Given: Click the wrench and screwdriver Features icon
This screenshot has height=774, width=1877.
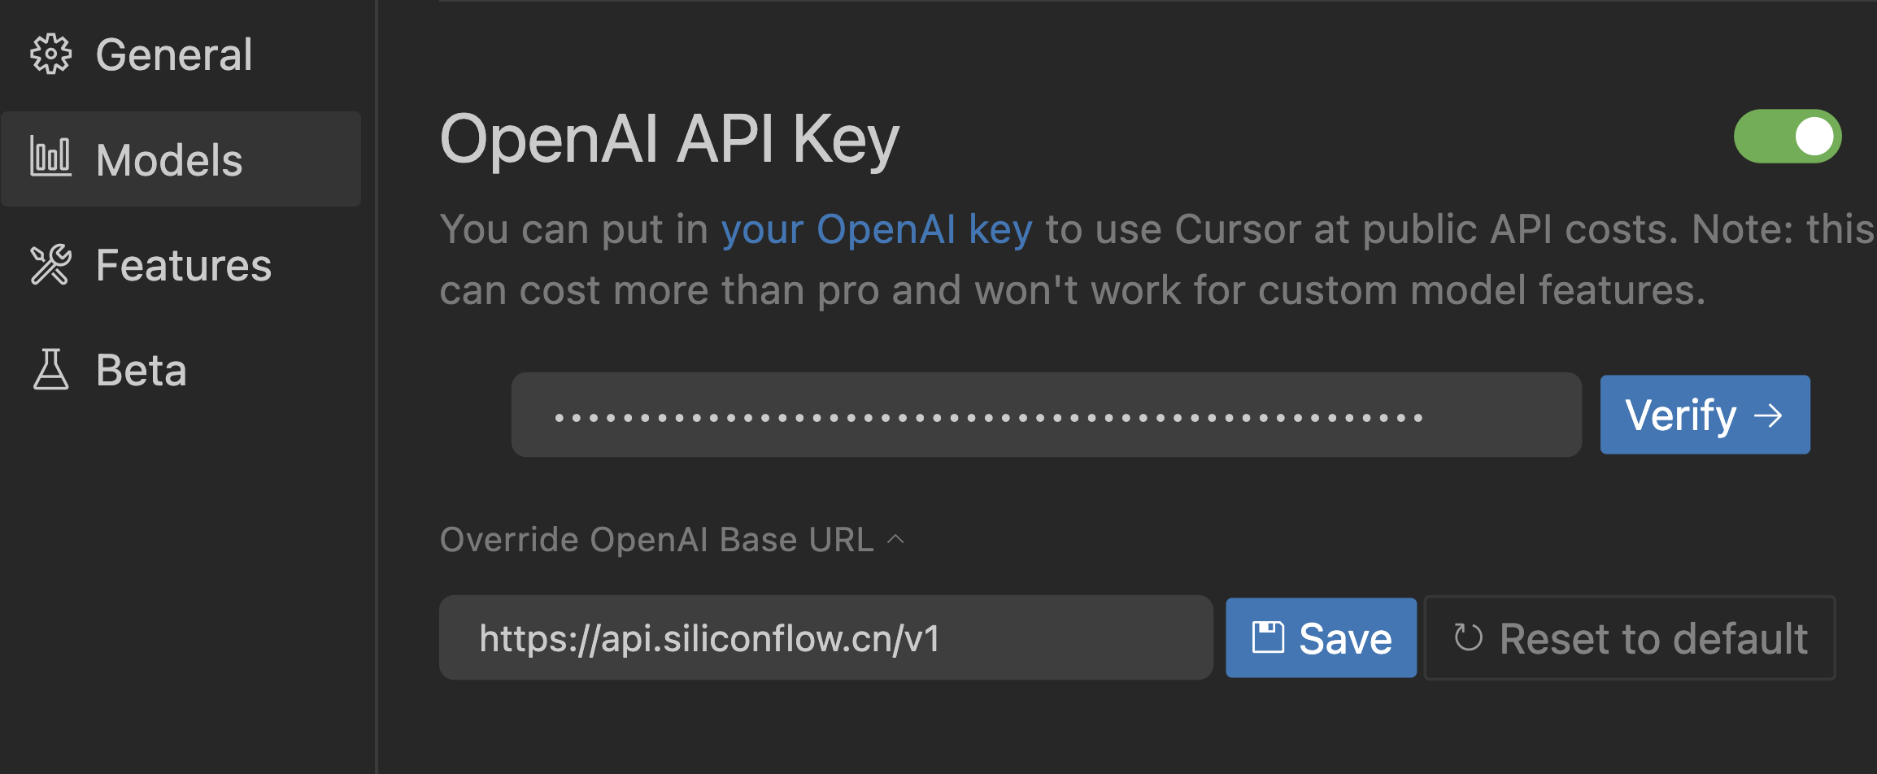Looking at the screenshot, I should (50, 265).
